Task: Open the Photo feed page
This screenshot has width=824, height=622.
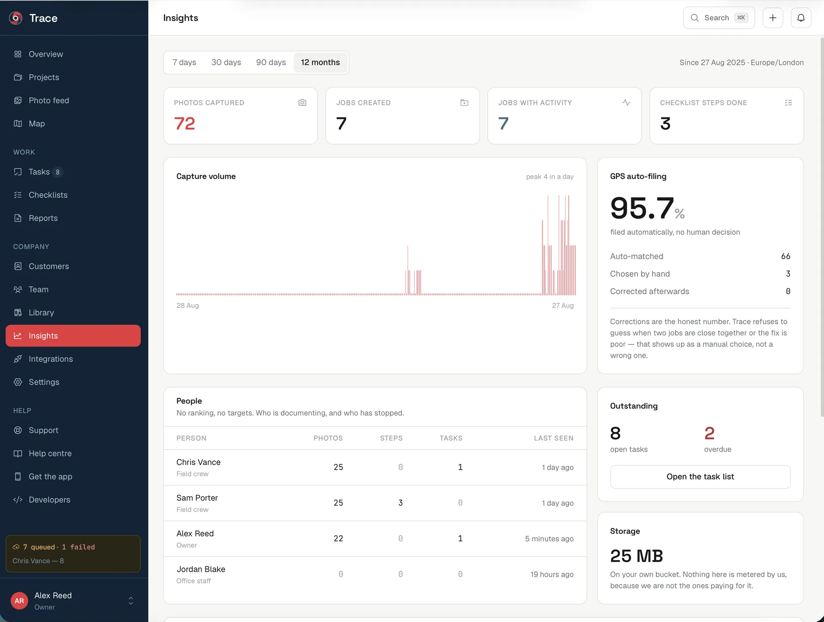Action: tap(73, 100)
